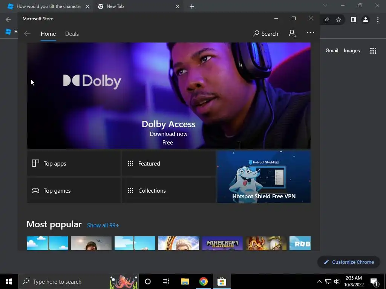Open the Gmail link

(332, 51)
